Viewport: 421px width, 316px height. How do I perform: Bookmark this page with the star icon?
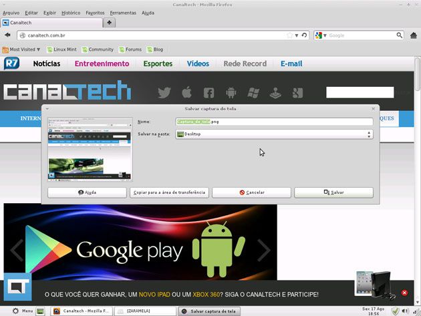tap(289, 35)
